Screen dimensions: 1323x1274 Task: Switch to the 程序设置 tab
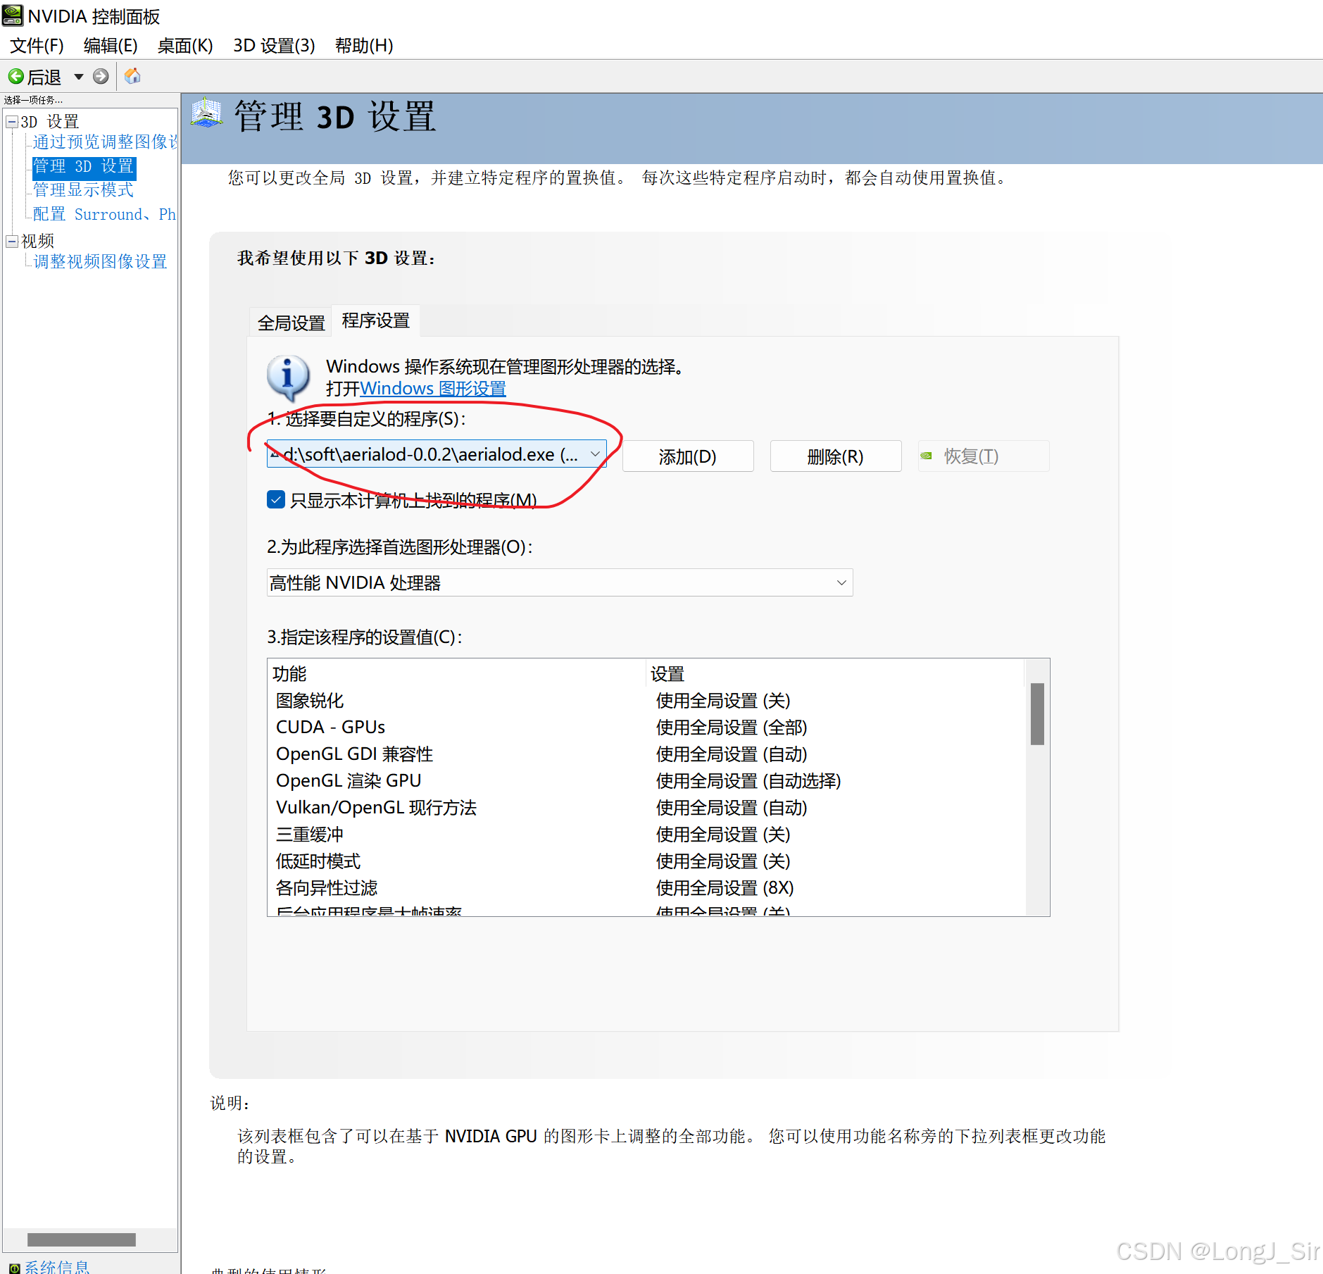[x=376, y=320]
